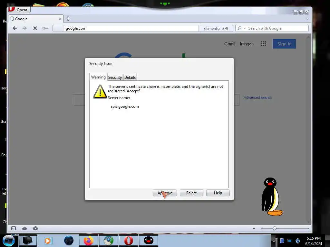
Task: Expand the zoom options arrow
Action: tap(254, 228)
